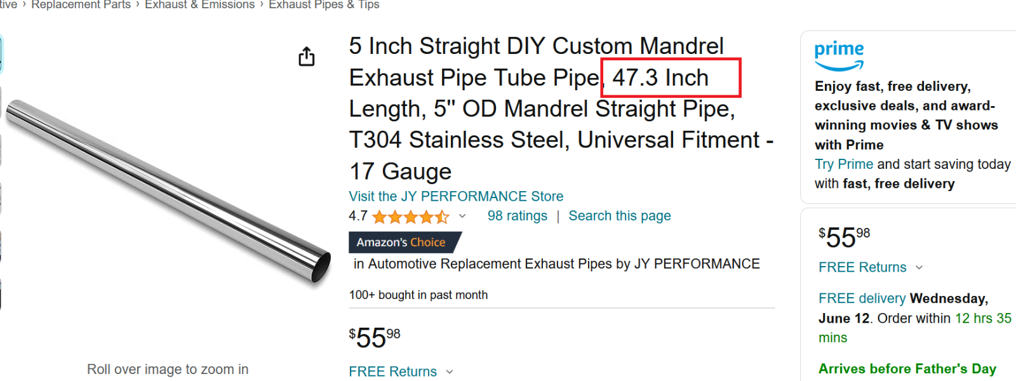The height and width of the screenshot is (381, 1016).
Task: Expand FREE Returns chevron in the buy box
Action: 919,268
